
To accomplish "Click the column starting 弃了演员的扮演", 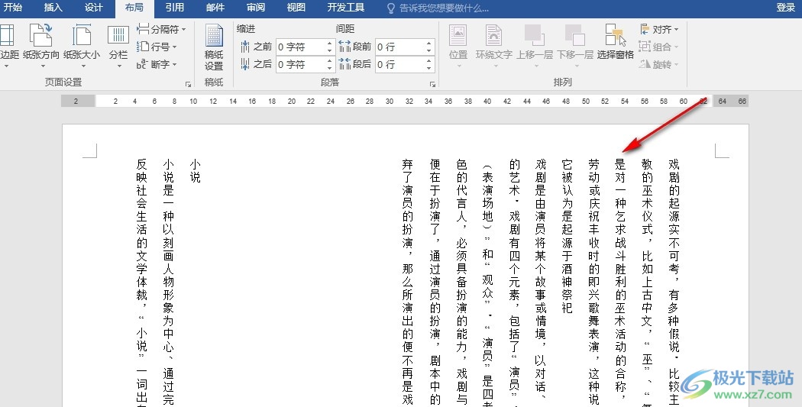I will (408, 283).
